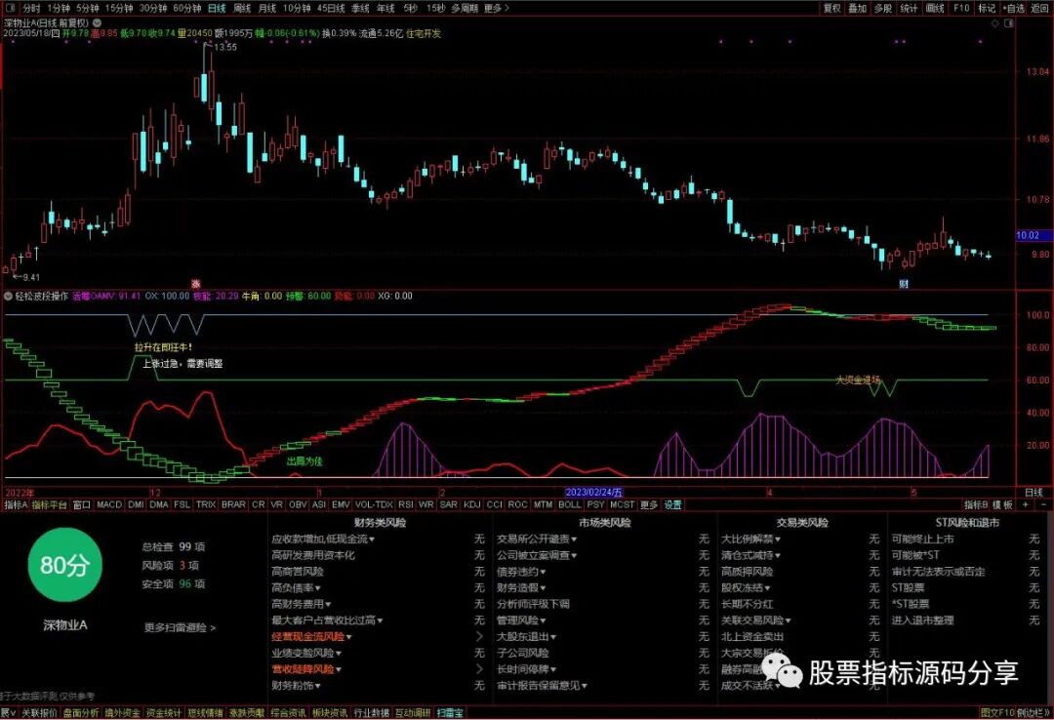Screen dimensions: 1054x720
Task: Click the minus icon on the indicator bar
Action: [1043, 504]
